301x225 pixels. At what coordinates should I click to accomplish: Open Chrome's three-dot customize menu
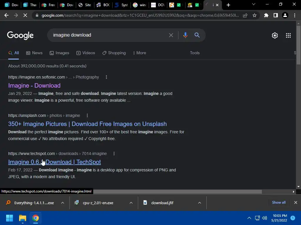(295, 15)
